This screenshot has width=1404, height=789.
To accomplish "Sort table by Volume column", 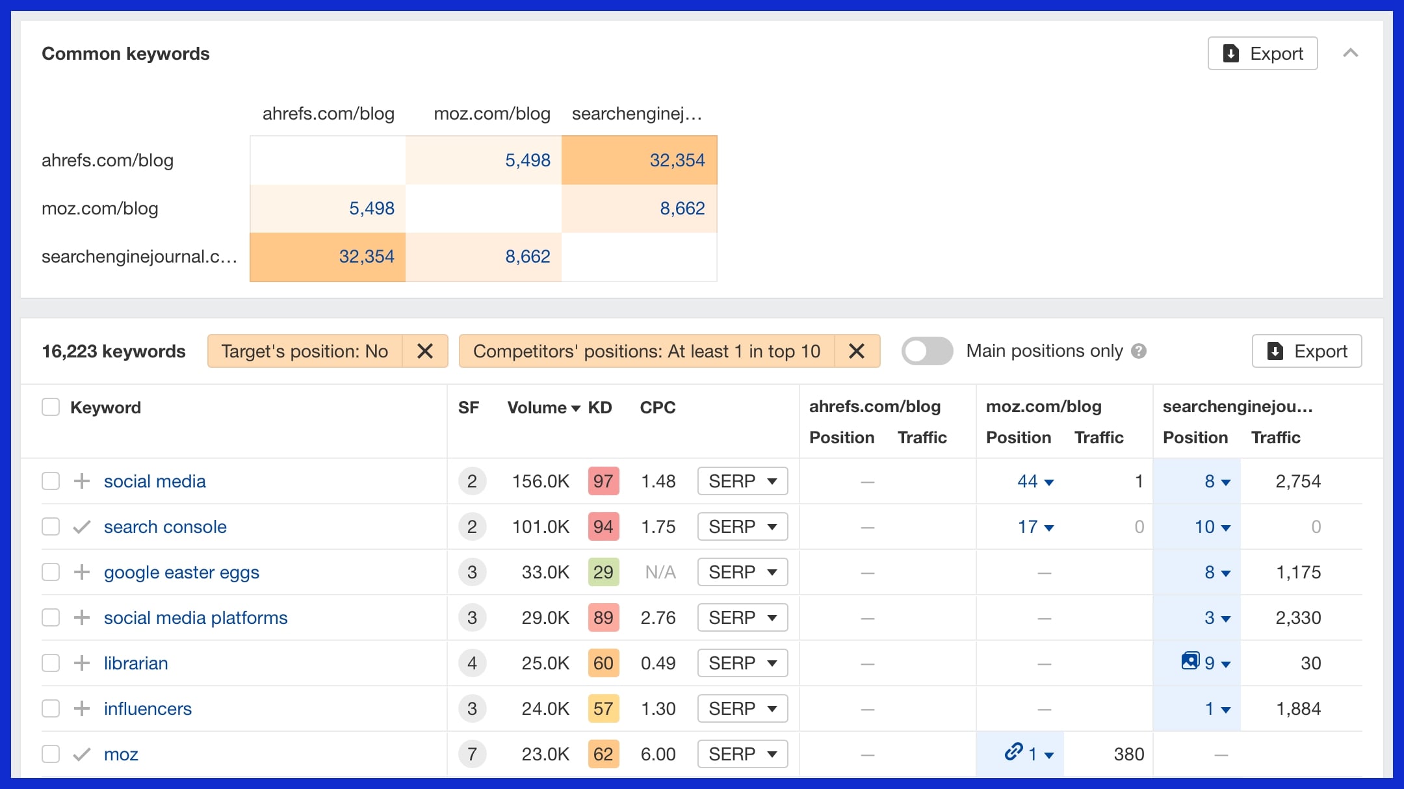I will coord(543,407).
